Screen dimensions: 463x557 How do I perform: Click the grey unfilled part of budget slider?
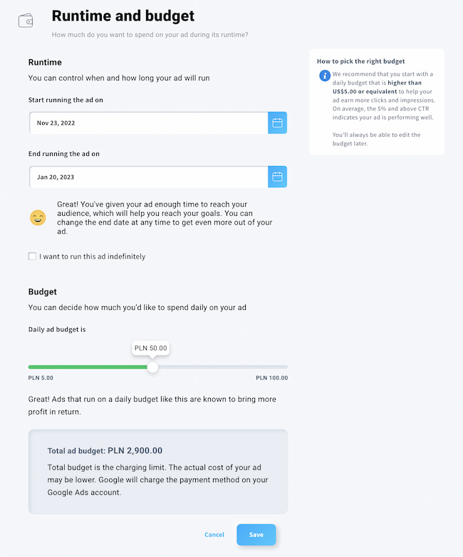(223, 367)
